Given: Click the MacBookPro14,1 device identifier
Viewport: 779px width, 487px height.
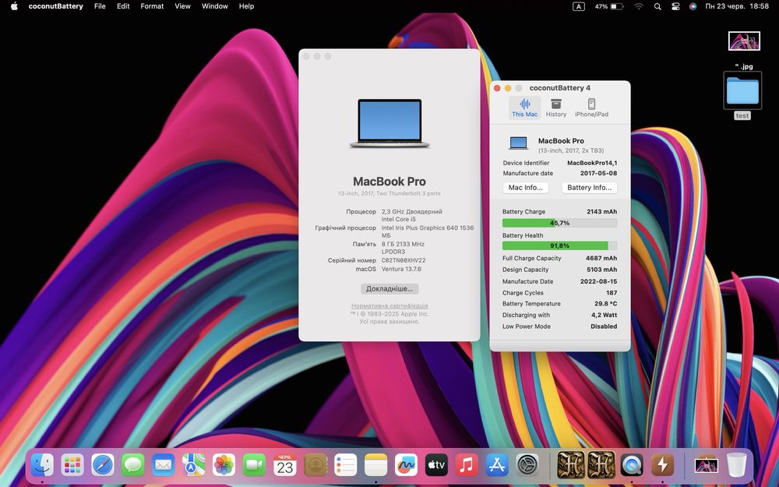Looking at the screenshot, I should point(592,163).
